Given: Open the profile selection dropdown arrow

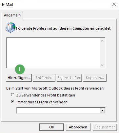Looking at the screenshot, I should click(102, 110).
